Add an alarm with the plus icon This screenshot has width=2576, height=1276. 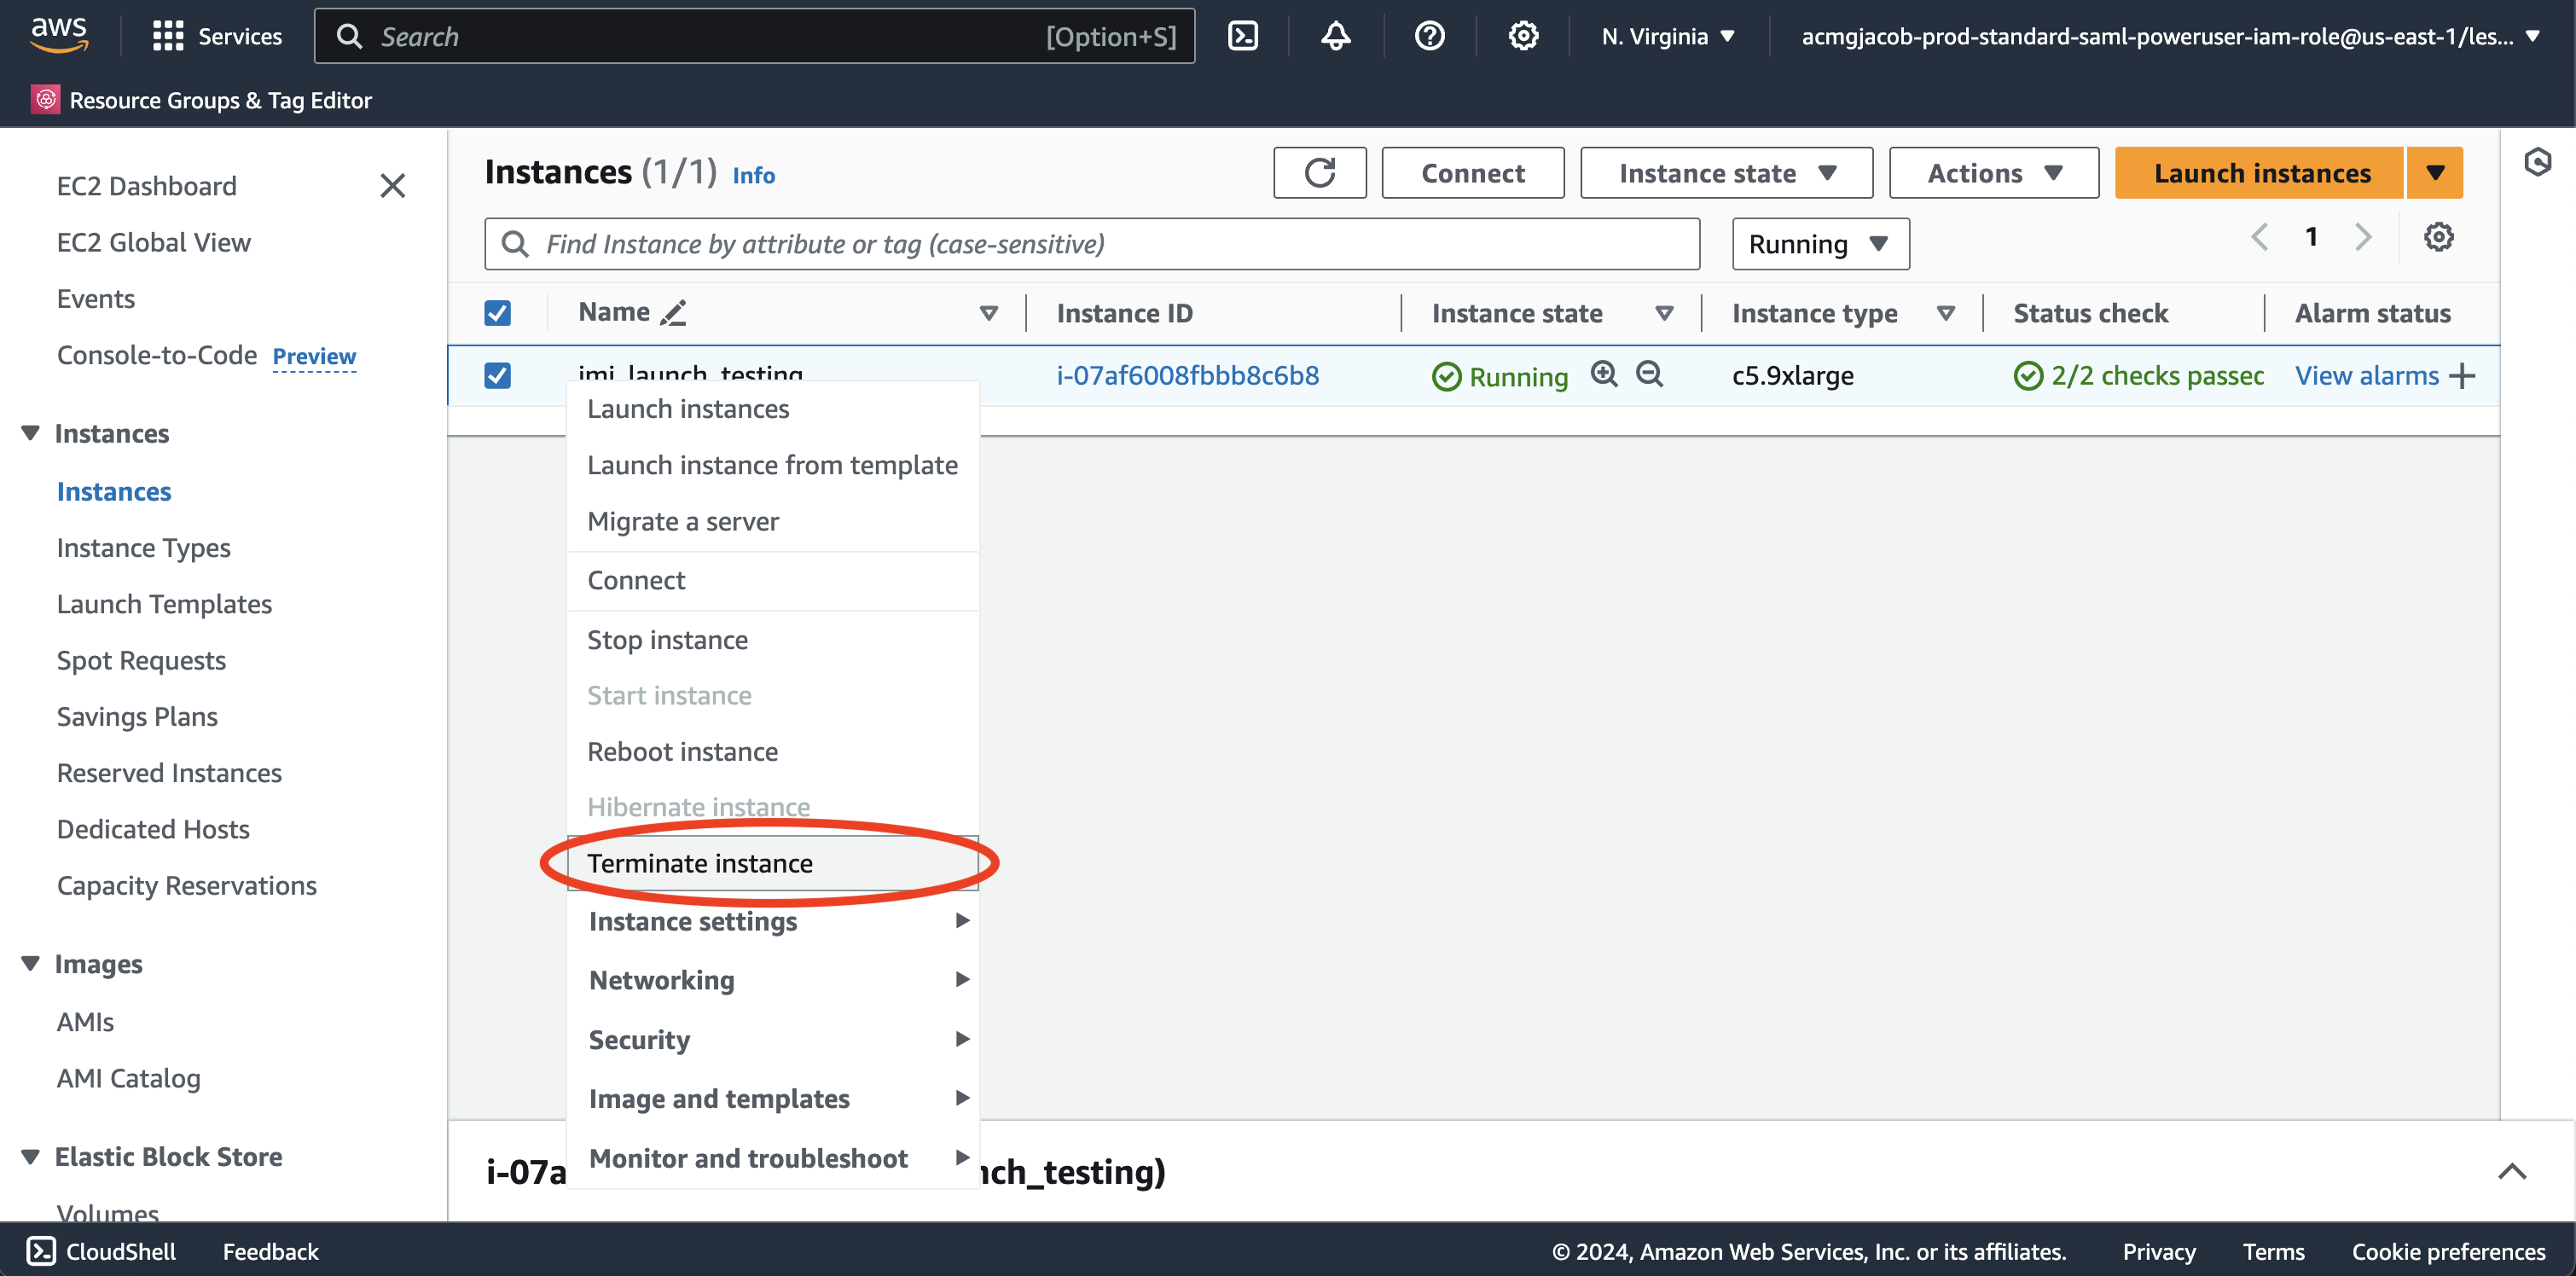pyautogui.click(x=2462, y=376)
